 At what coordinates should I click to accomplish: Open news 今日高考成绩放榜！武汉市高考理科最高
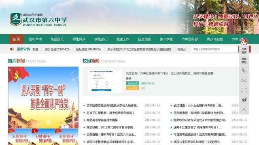click(x=200, y=135)
